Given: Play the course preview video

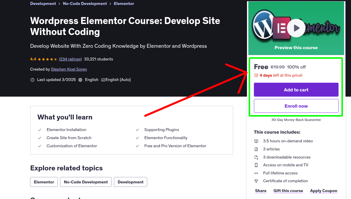Looking at the screenshot, I should 296,28.
